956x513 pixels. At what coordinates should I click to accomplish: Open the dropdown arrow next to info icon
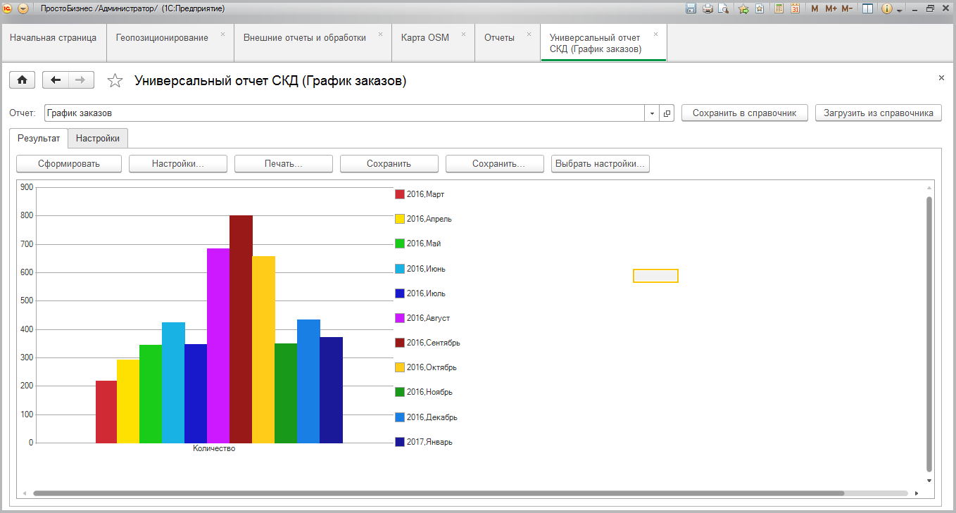pyautogui.click(x=899, y=10)
